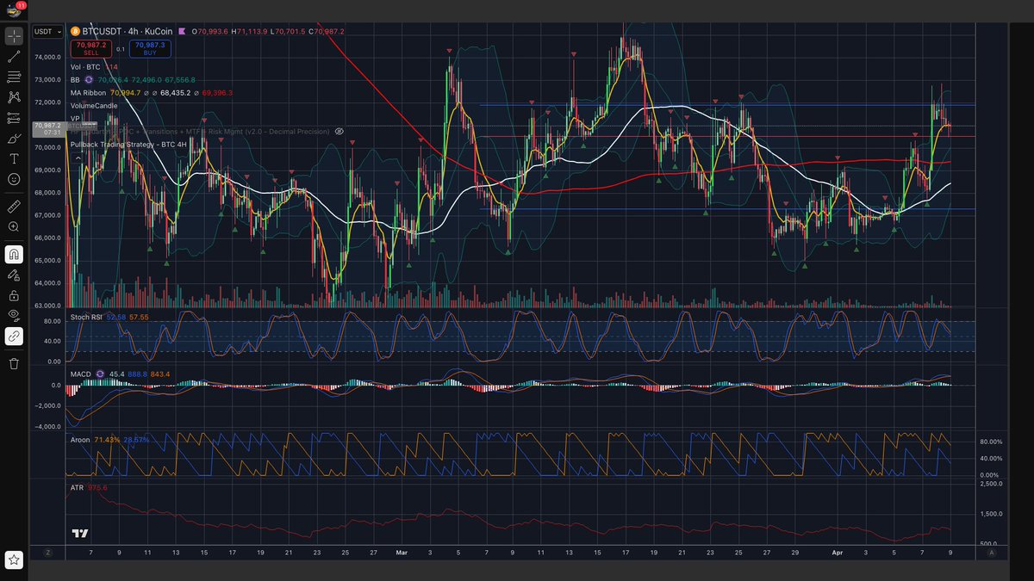1034x581 pixels.
Task: Delete drawings with the trash icon
Action: 14,364
